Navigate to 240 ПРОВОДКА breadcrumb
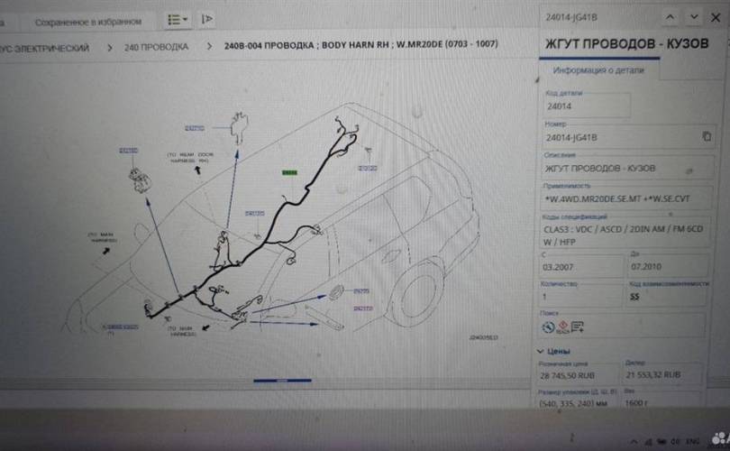 tap(158, 46)
